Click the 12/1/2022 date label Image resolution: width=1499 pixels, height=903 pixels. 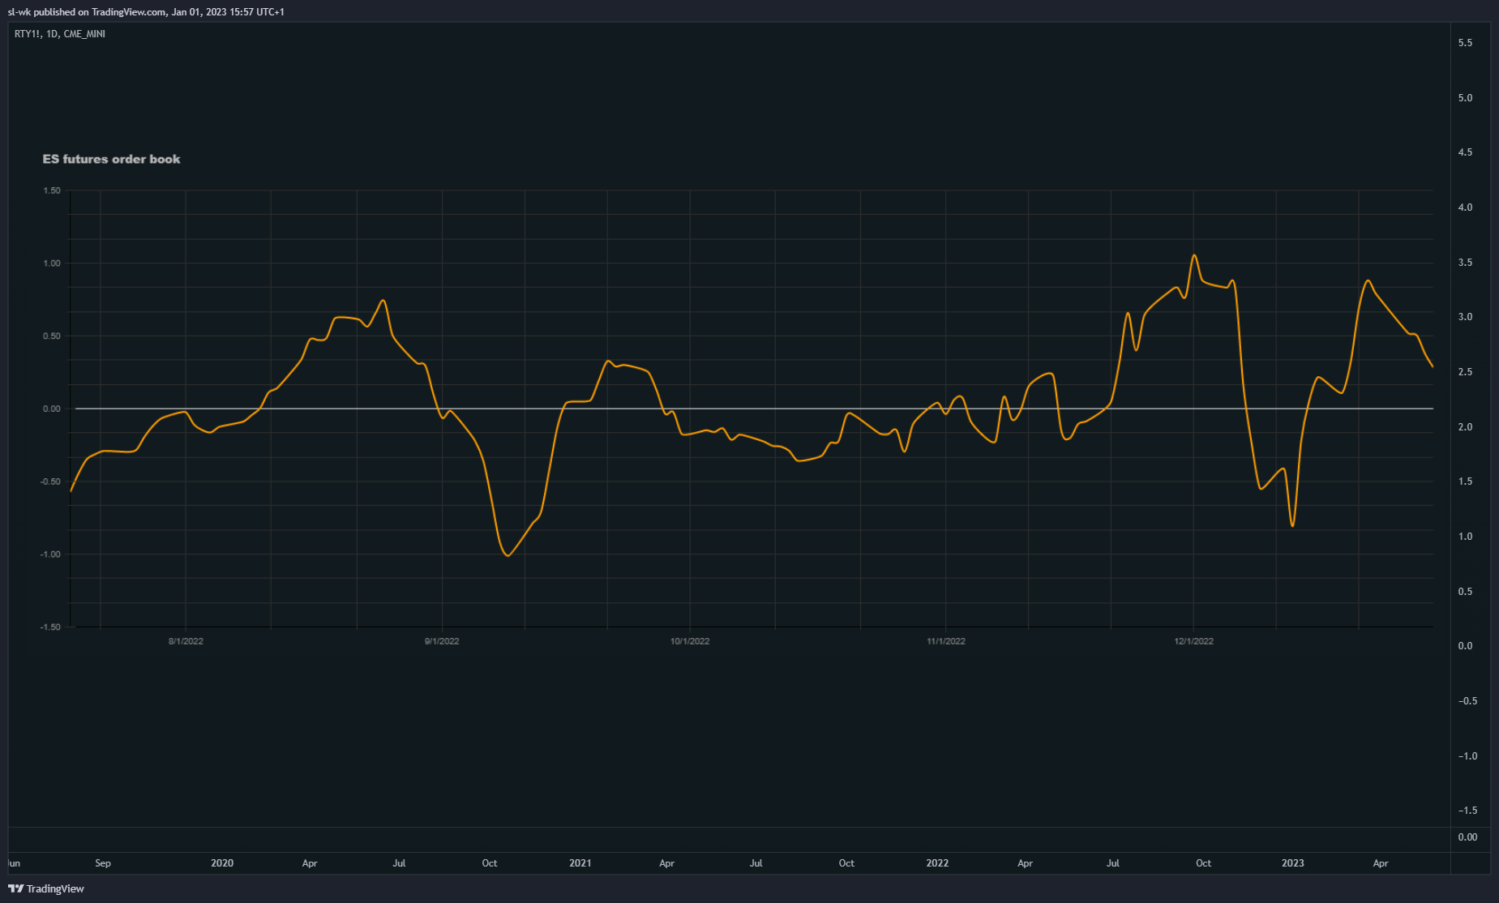[1194, 641]
